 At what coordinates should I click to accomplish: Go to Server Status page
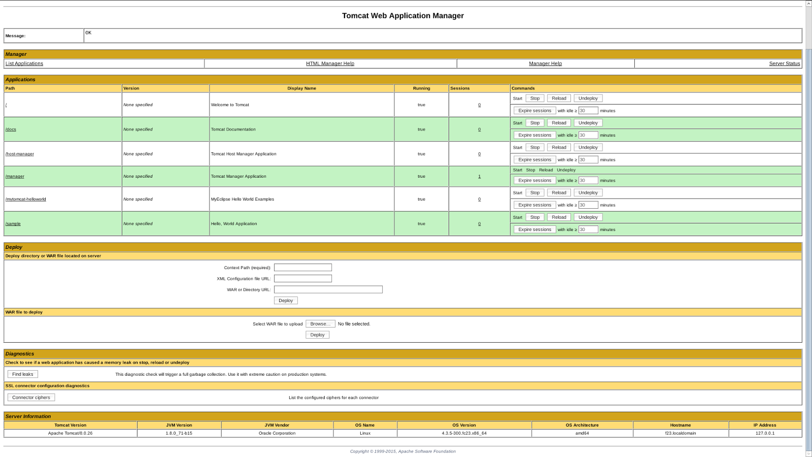(784, 63)
